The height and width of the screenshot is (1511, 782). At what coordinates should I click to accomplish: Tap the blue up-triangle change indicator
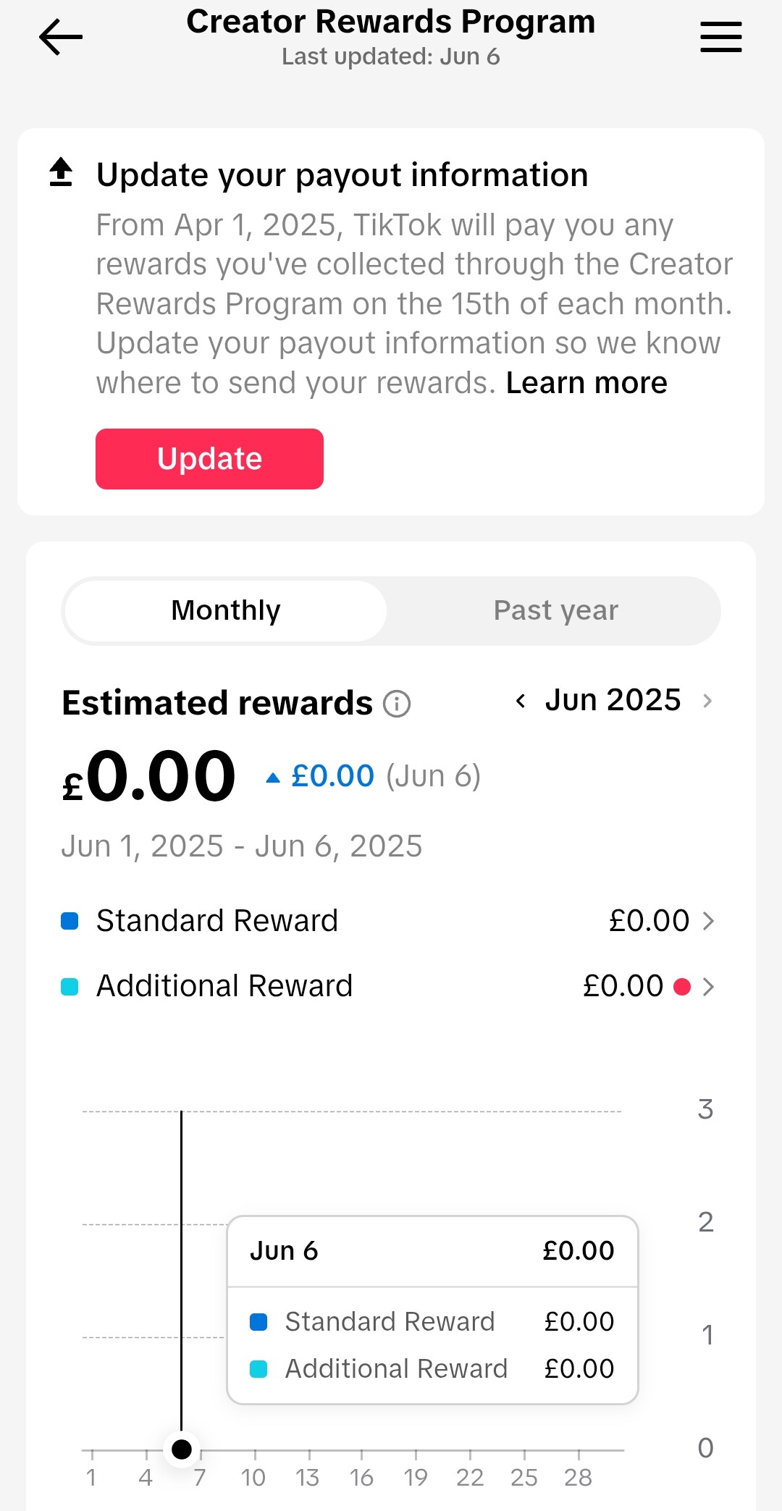pyautogui.click(x=273, y=778)
